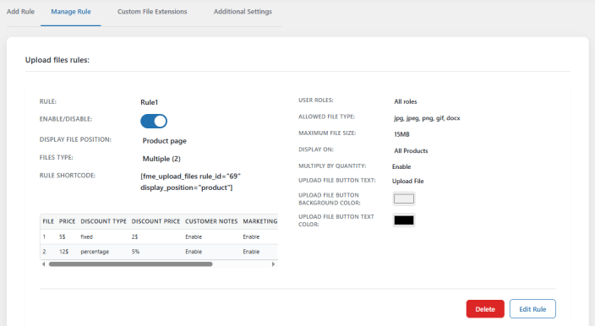Image resolution: width=595 pixels, height=326 pixels.
Task: Click the PRICE column header
Action: click(67, 221)
